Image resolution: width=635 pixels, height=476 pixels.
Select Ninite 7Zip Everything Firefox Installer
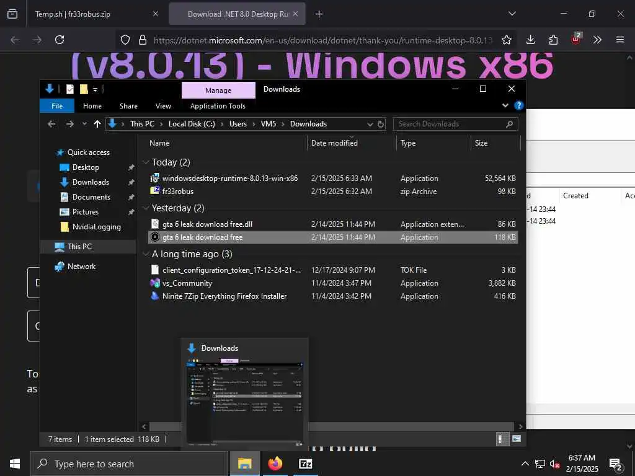(333, 296)
